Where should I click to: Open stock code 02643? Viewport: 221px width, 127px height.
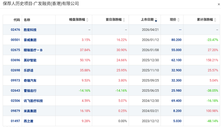(15, 90)
